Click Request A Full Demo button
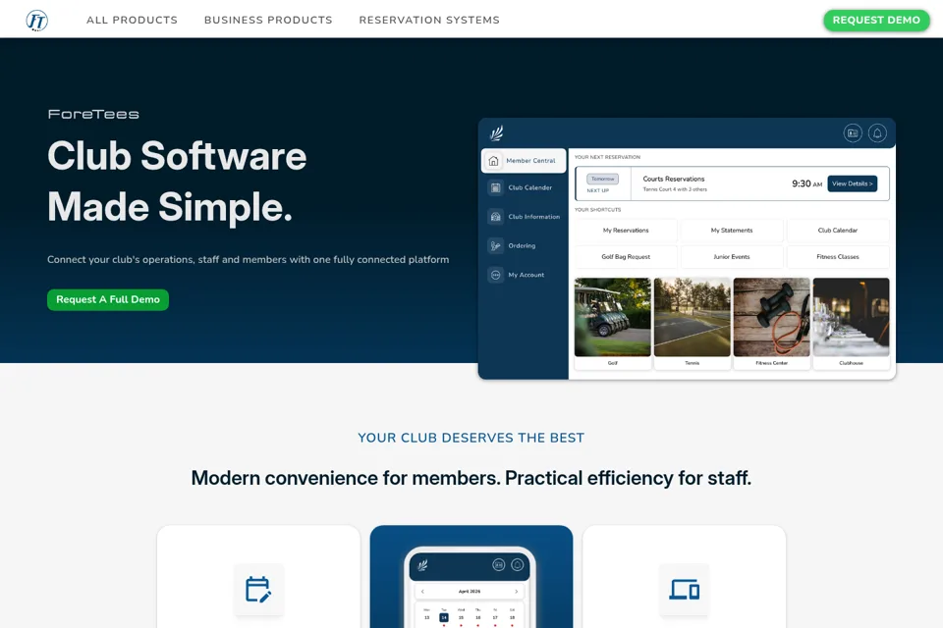The height and width of the screenshot is (628, 943). click(108, 299)
